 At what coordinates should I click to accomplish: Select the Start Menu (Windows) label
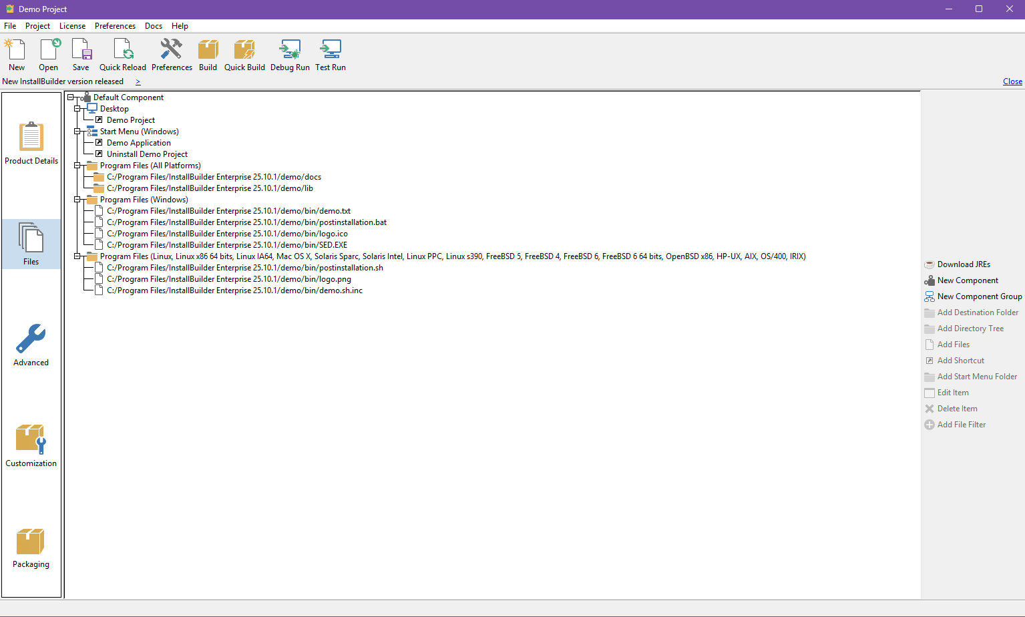tap(140, 132)
